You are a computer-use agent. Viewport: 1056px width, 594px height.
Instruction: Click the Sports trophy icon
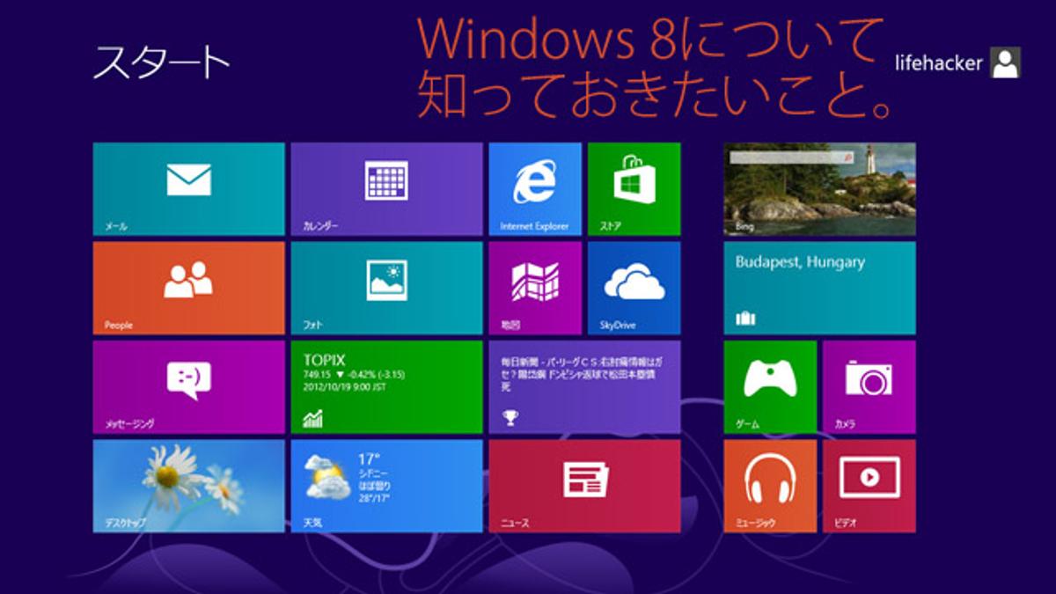pos(510,418)
